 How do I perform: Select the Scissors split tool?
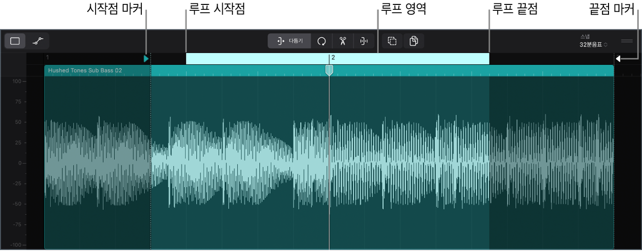point(343,41)
